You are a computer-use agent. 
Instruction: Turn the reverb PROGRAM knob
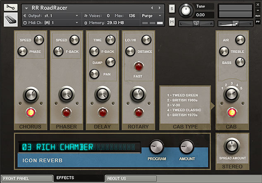point(156,147)
